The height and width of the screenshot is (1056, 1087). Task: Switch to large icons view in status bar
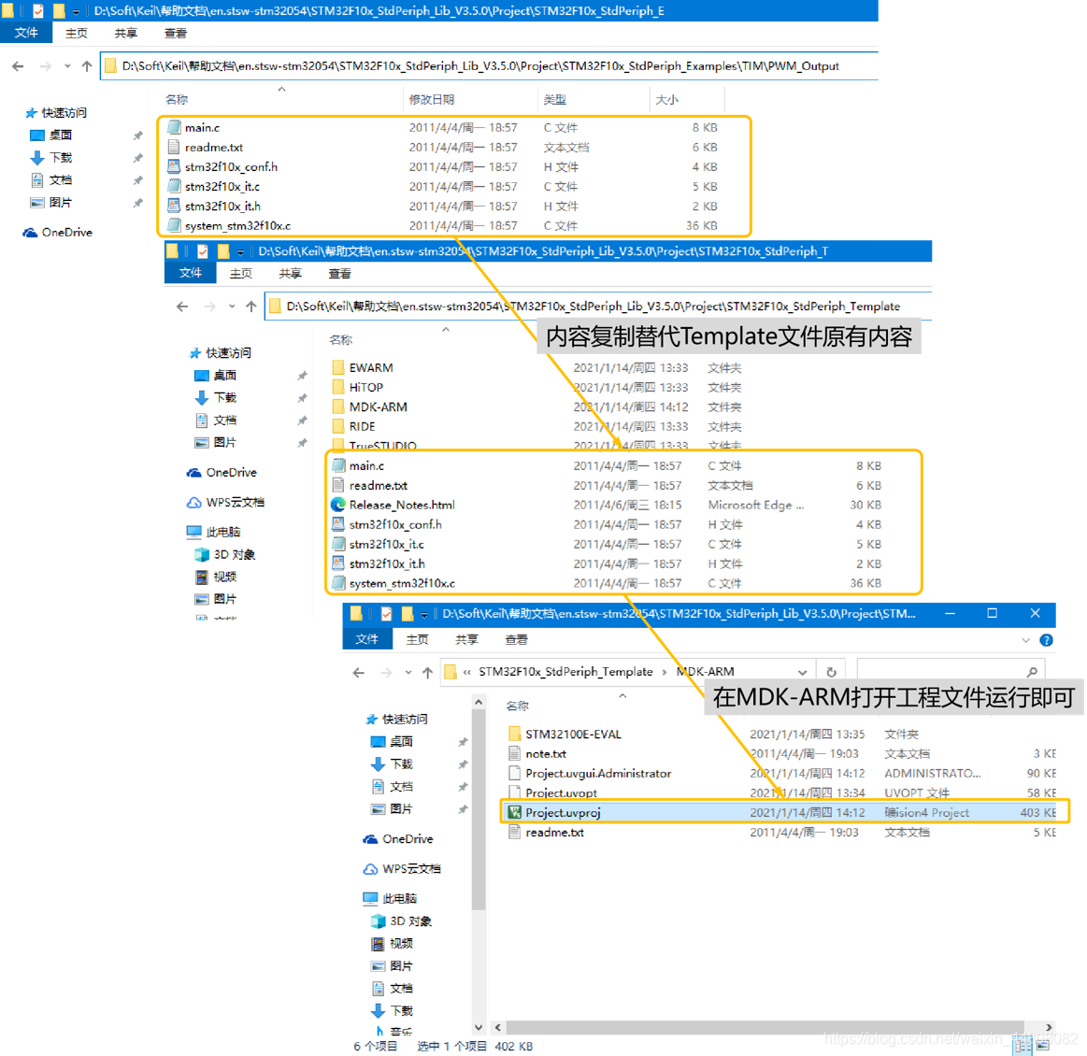coord(1044,1047)
